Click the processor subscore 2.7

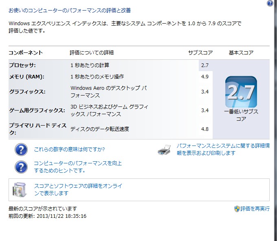(205, 65)
